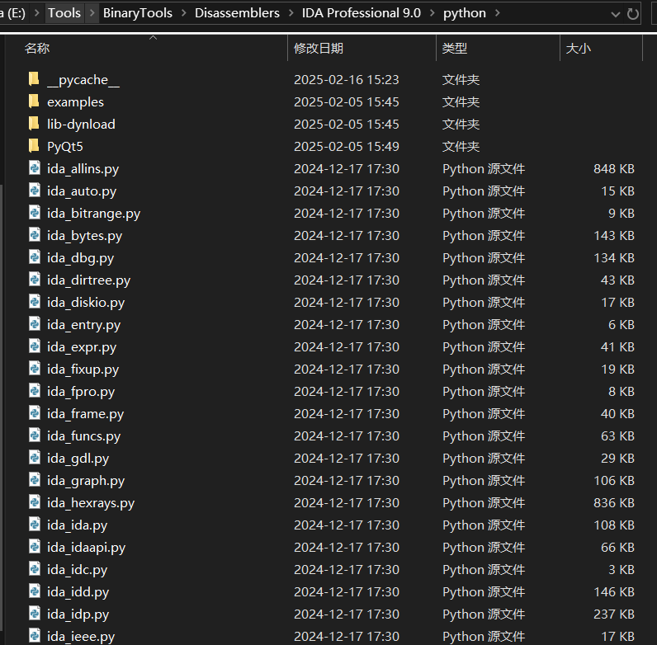Select the file name ida_hexrays.py

[91, 503]
